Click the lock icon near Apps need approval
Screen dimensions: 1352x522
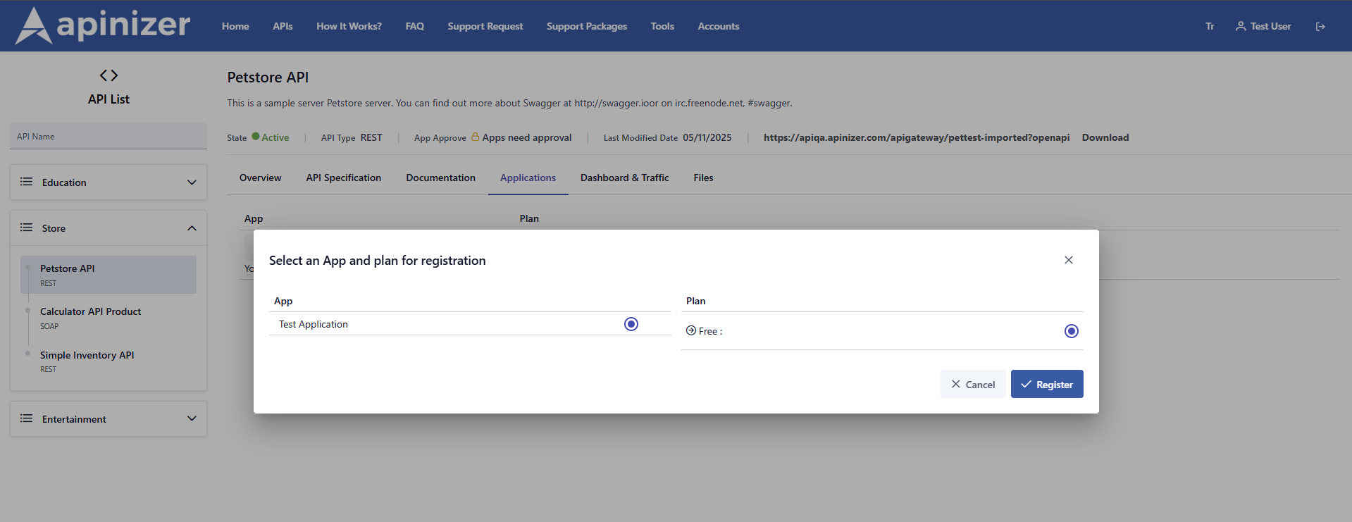click(475, 137)
